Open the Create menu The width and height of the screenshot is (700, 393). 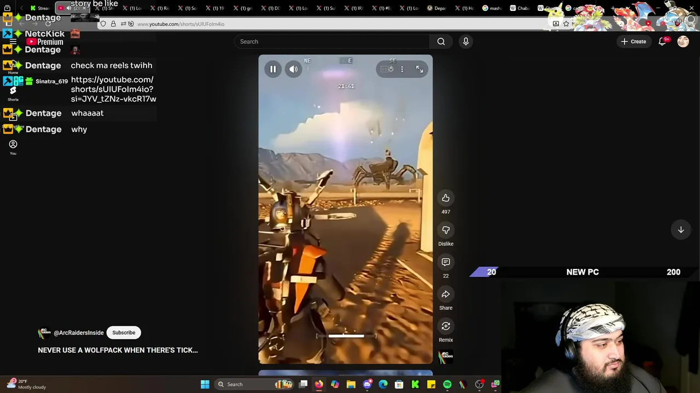[x=633, y=41]
